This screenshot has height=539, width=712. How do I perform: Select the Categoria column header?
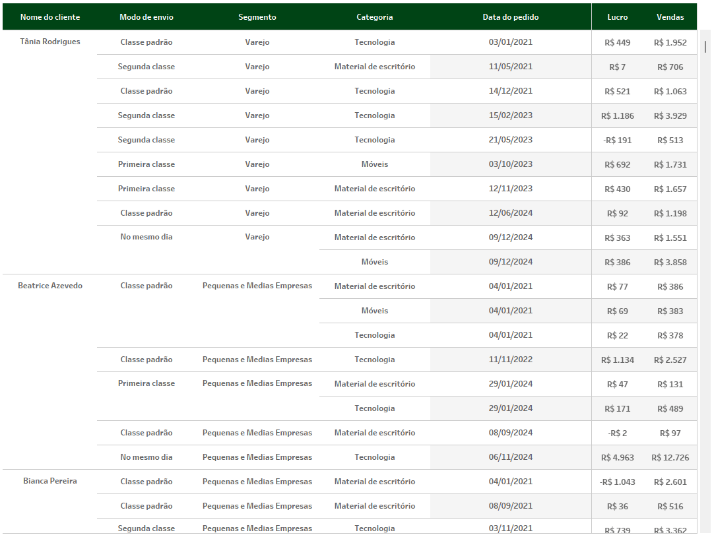point(375,17)
